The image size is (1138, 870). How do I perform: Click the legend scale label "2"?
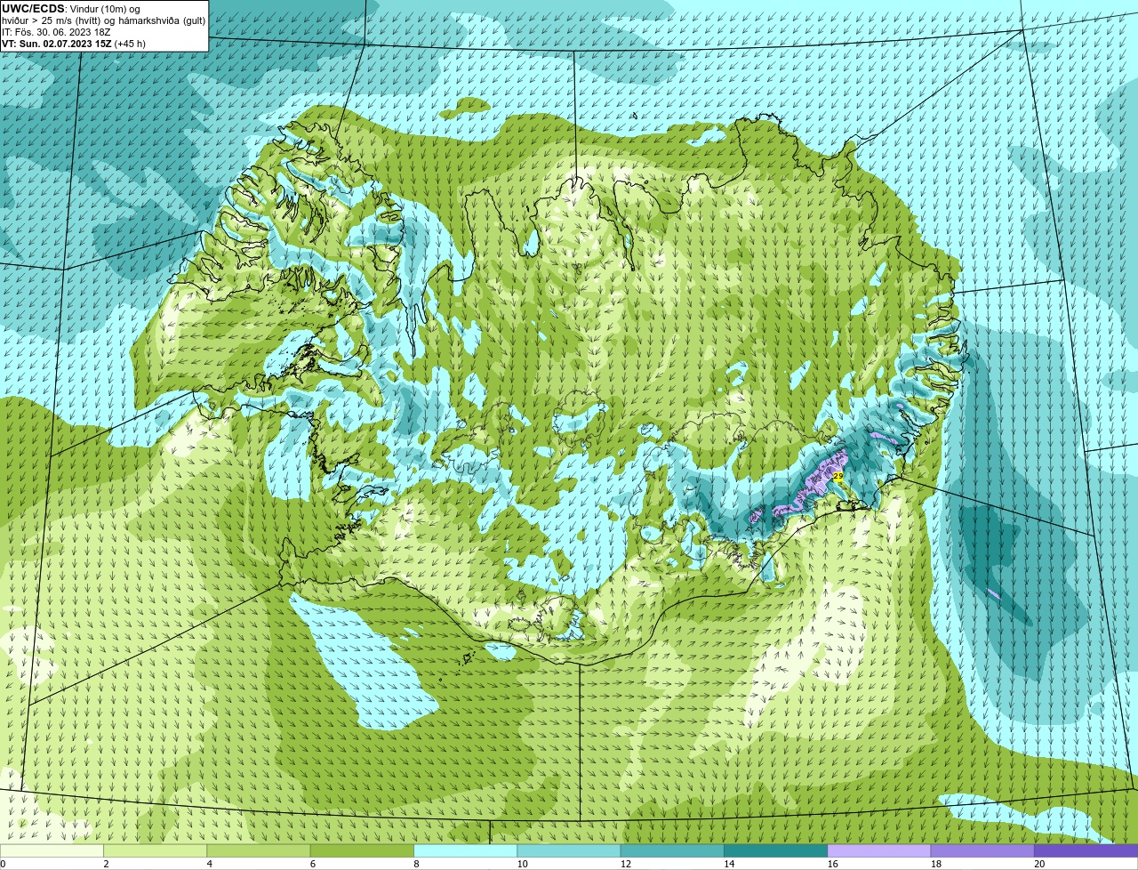coord(106,864)
